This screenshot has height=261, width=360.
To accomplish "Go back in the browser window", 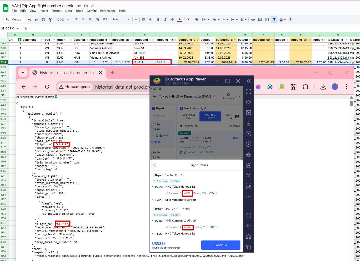I will pos(24,87).
